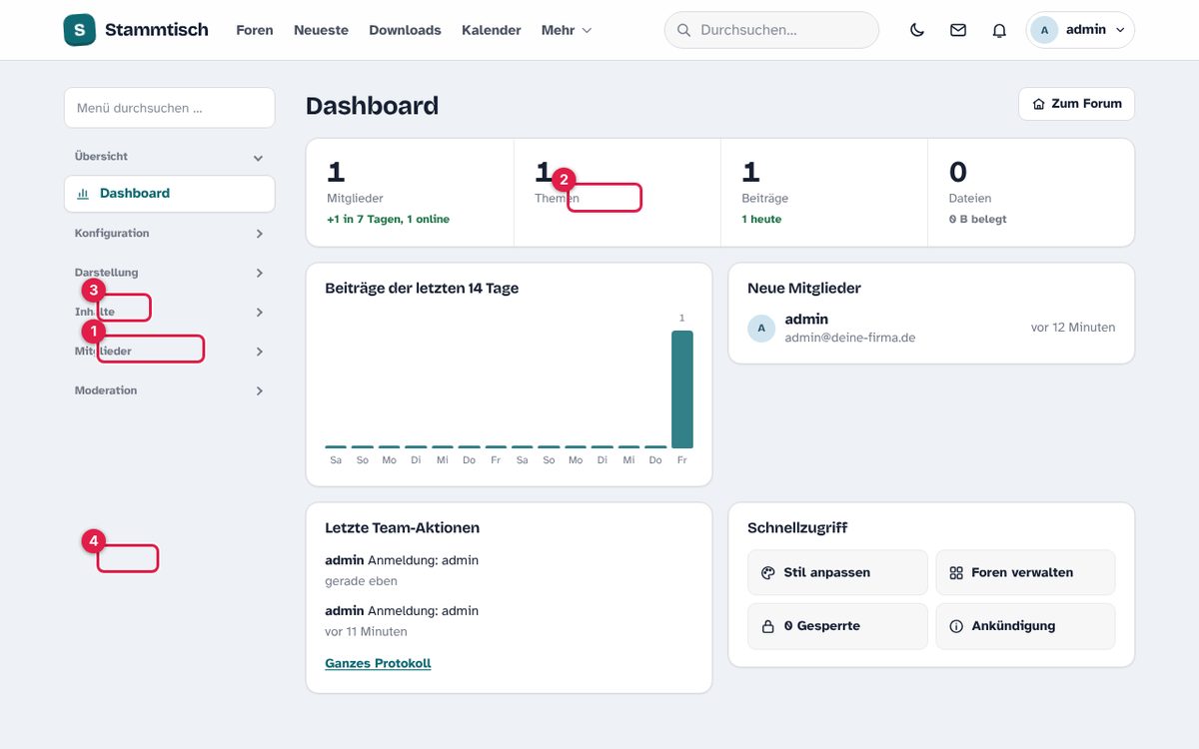Expand the Darstellung section
This screenshot has width=1199, height=749.
click(170, 273)
